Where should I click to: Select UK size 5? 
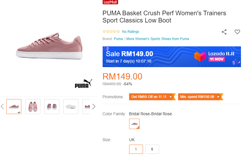[x=135, y=149]
